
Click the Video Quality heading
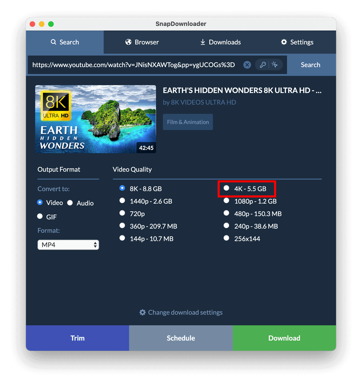pyautogui.click(x=132, y=169)
